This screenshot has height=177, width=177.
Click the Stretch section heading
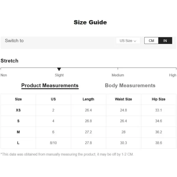coord(9,61)
